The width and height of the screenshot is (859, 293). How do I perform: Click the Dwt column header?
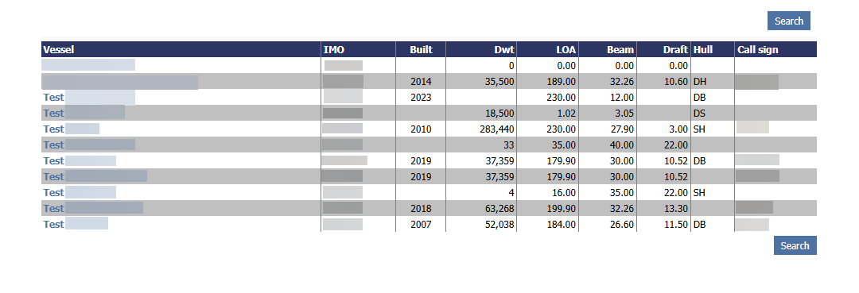pyautogui.click(x=504, y=50)
